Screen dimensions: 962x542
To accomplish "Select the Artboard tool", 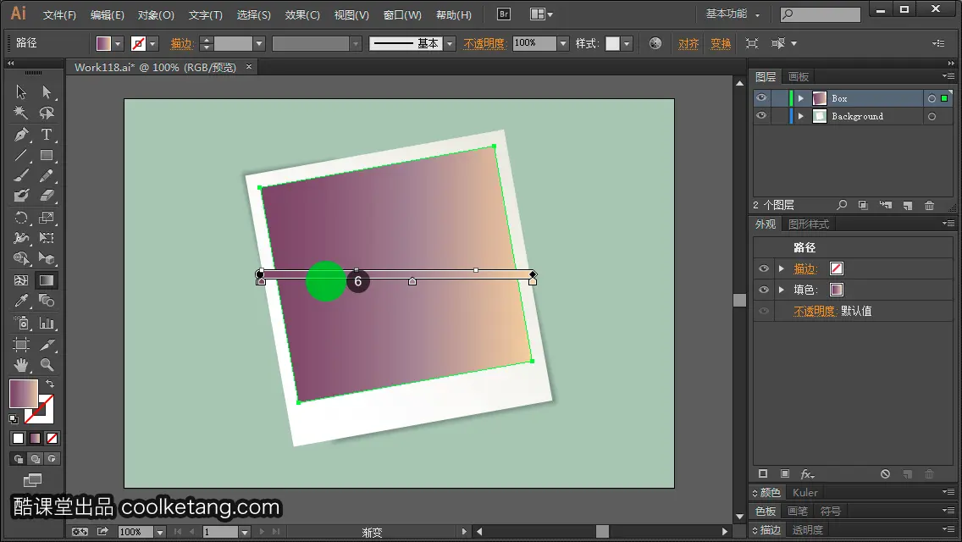I will [21, 345].
